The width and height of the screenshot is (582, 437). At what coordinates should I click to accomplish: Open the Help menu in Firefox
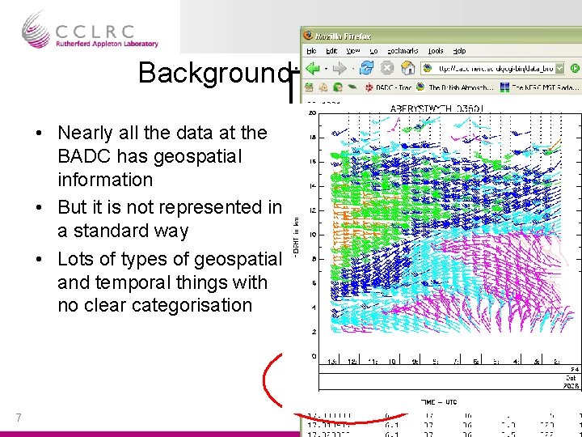pyautogui.click(x=459, y=51)
